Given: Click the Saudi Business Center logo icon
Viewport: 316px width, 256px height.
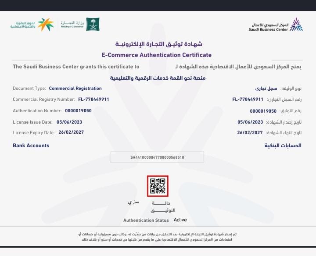Looking at the screenshot, I should 297,25.
